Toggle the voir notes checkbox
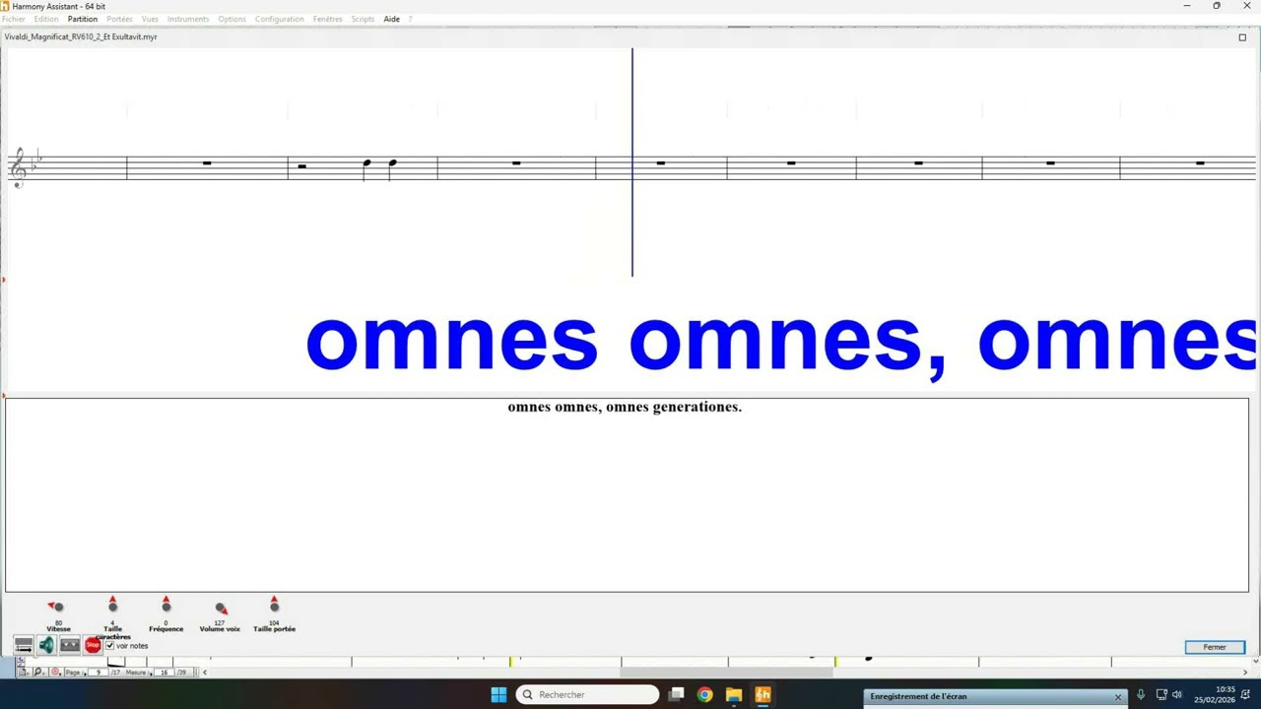The height and width of the screenshot is (709, 1261). [x=109, y=646]
